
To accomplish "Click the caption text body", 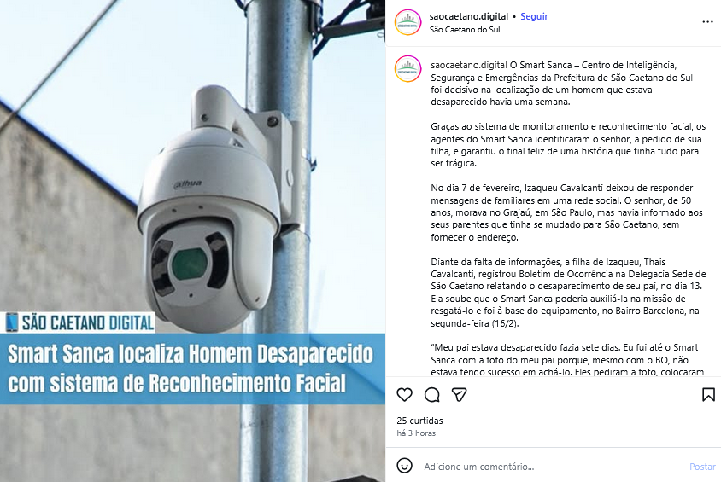I will [568, 218].
